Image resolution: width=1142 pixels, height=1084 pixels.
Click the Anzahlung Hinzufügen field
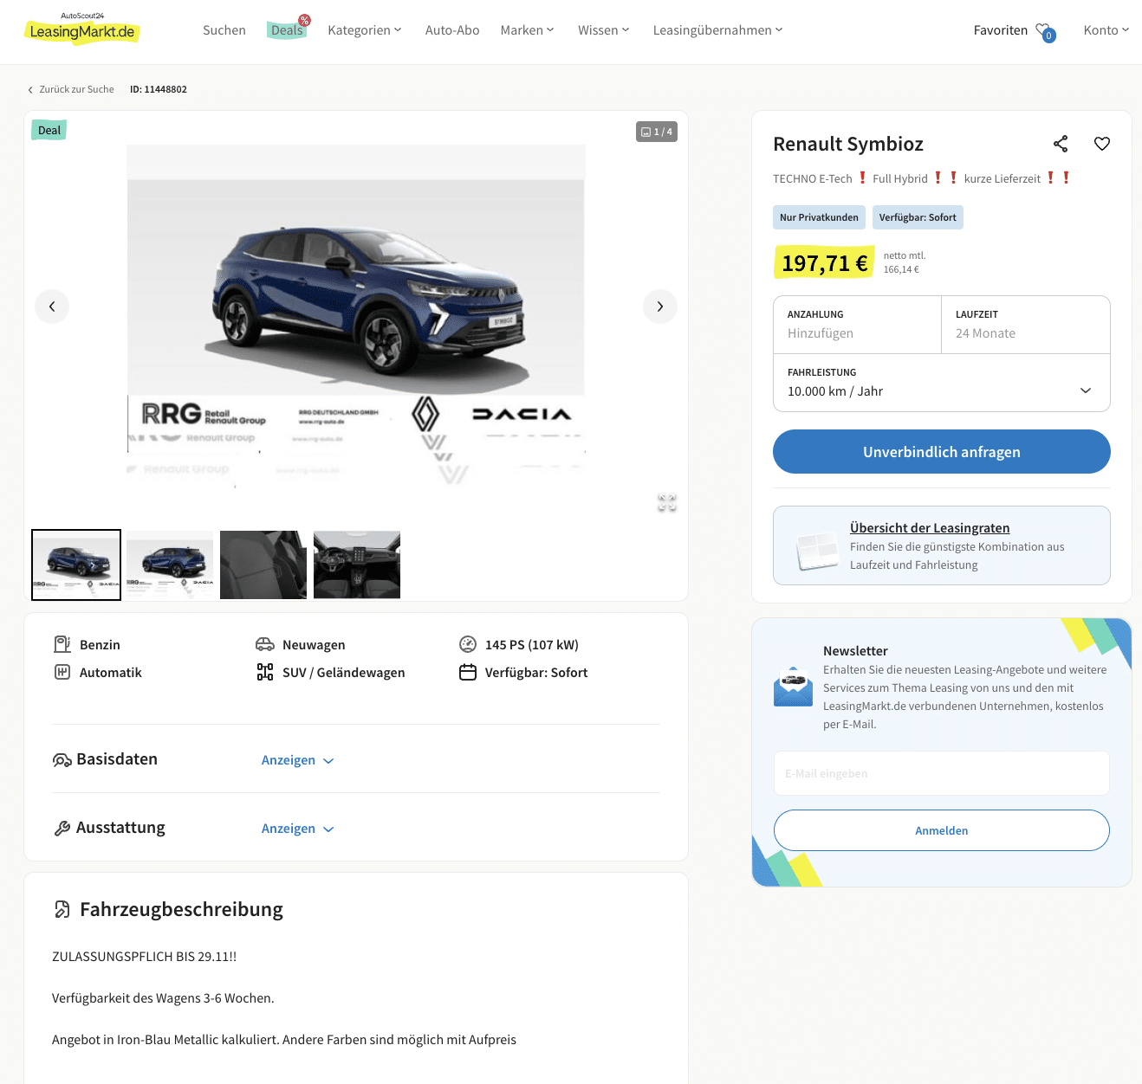point(857,325)
